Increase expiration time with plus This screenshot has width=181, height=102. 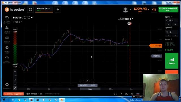click(175, 24)
